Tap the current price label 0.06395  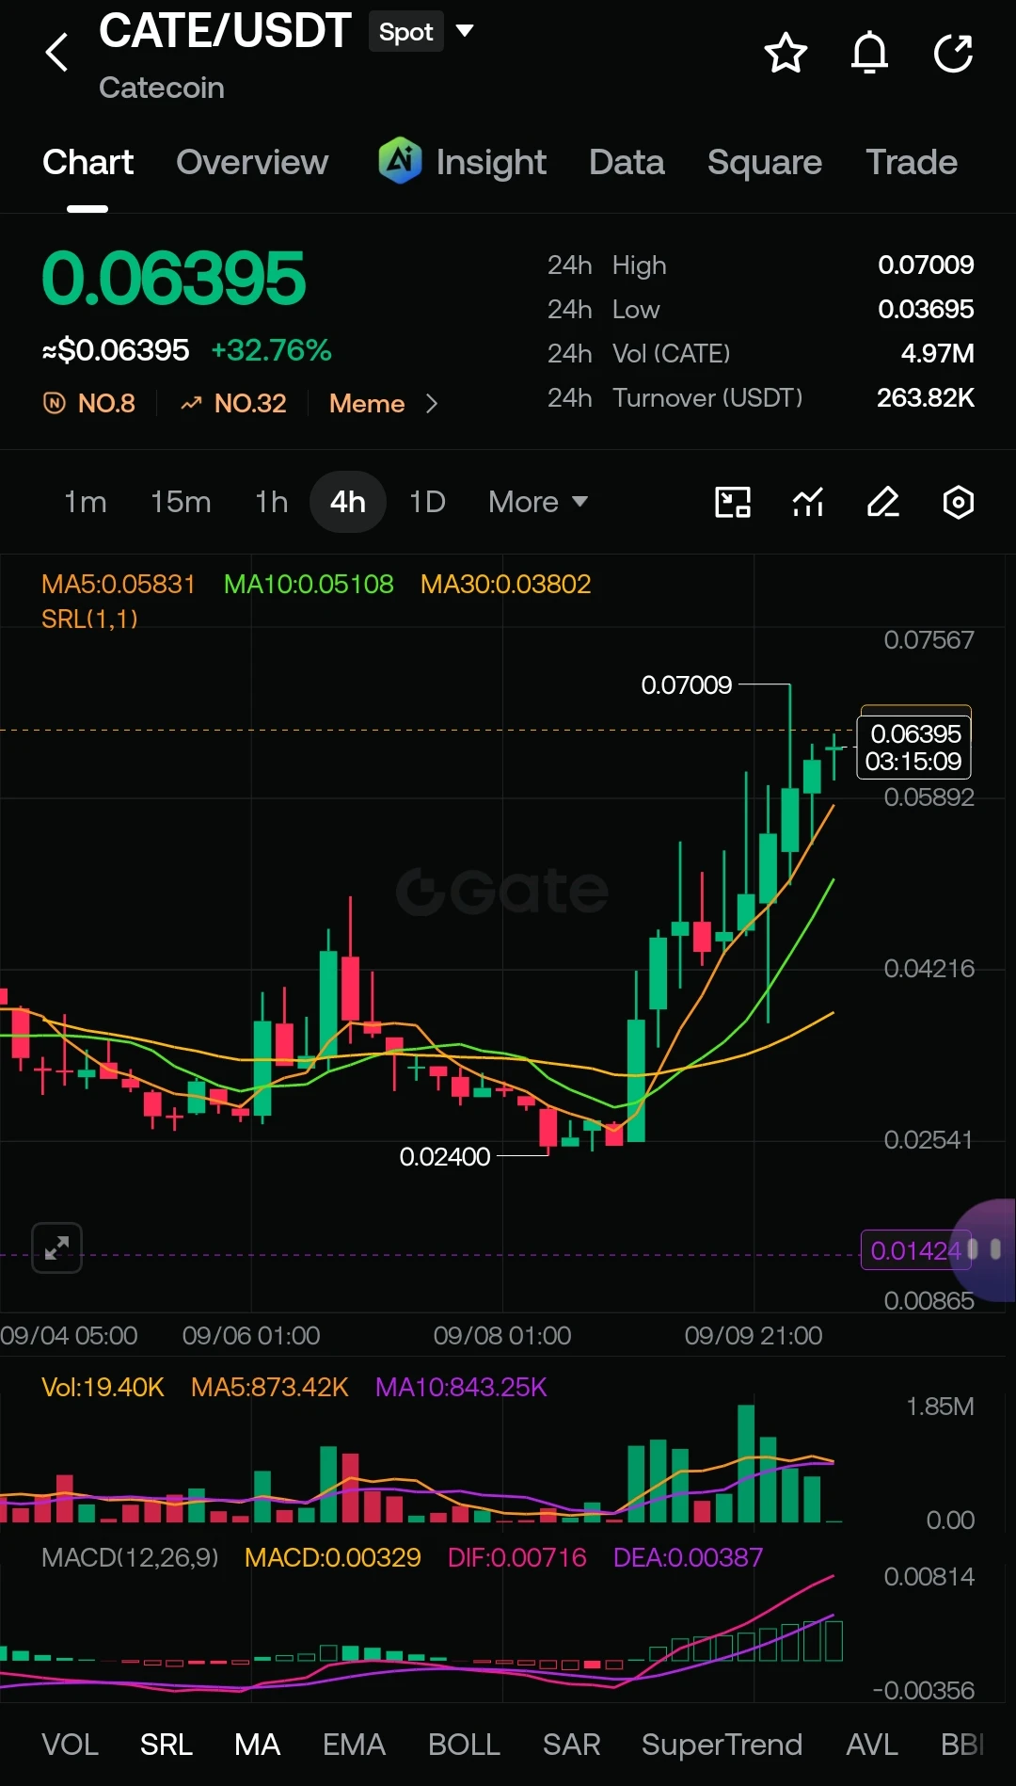913,747
